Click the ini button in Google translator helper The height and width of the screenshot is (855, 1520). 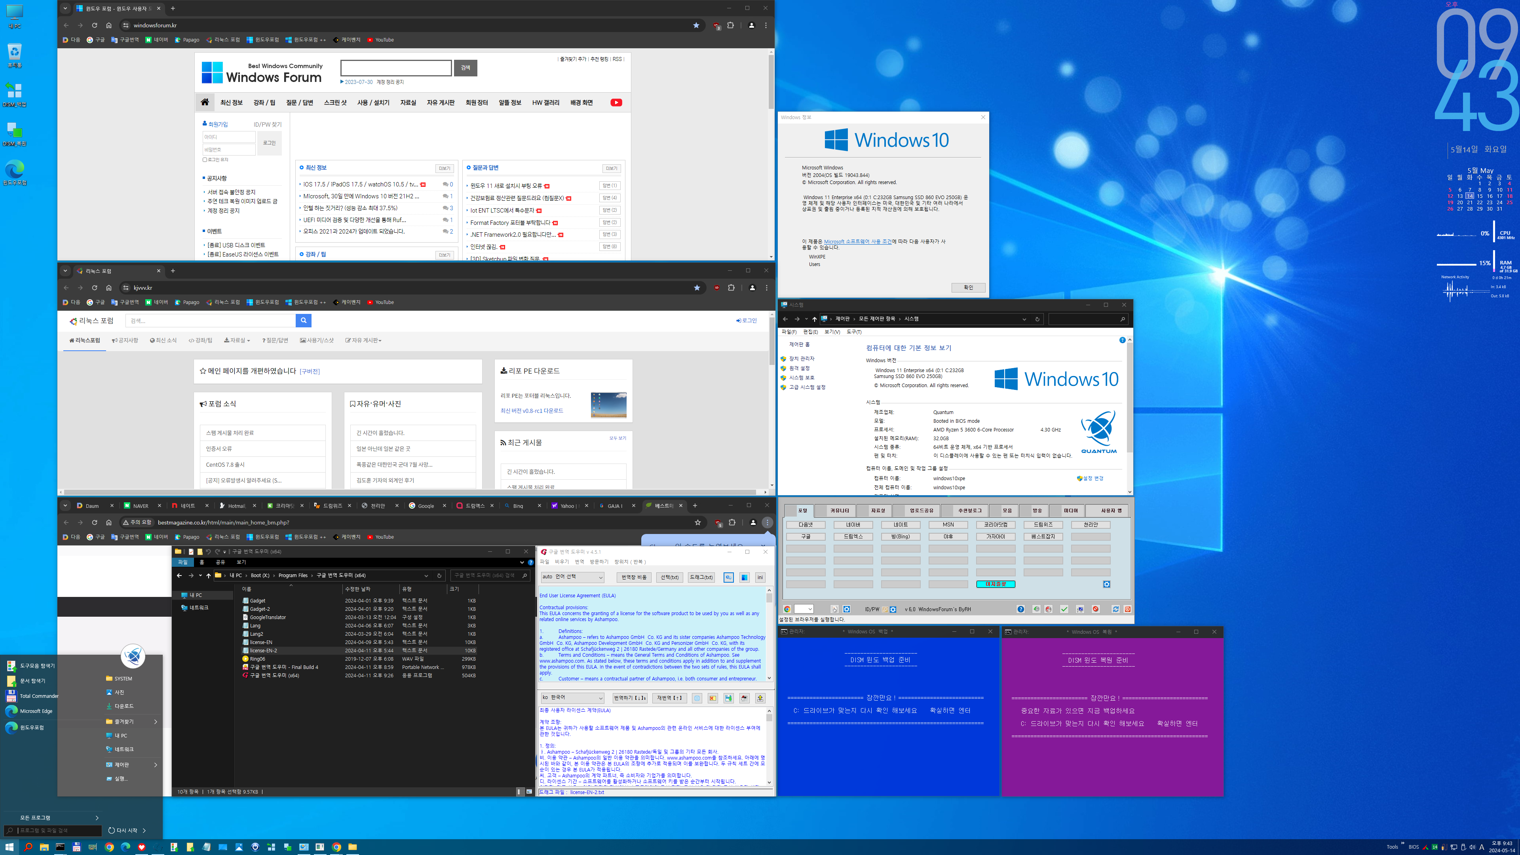tap(760, 577)
